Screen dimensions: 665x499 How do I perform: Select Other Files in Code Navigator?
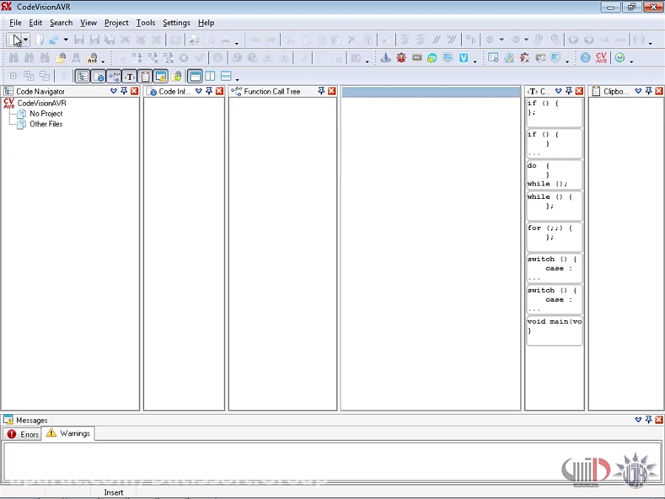point(46,124)
